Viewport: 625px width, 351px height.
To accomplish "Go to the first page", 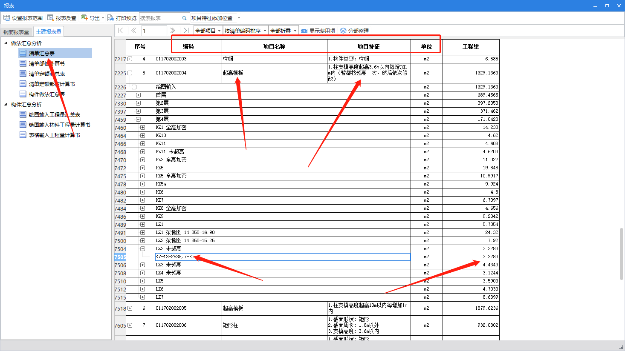I will 121,31.
